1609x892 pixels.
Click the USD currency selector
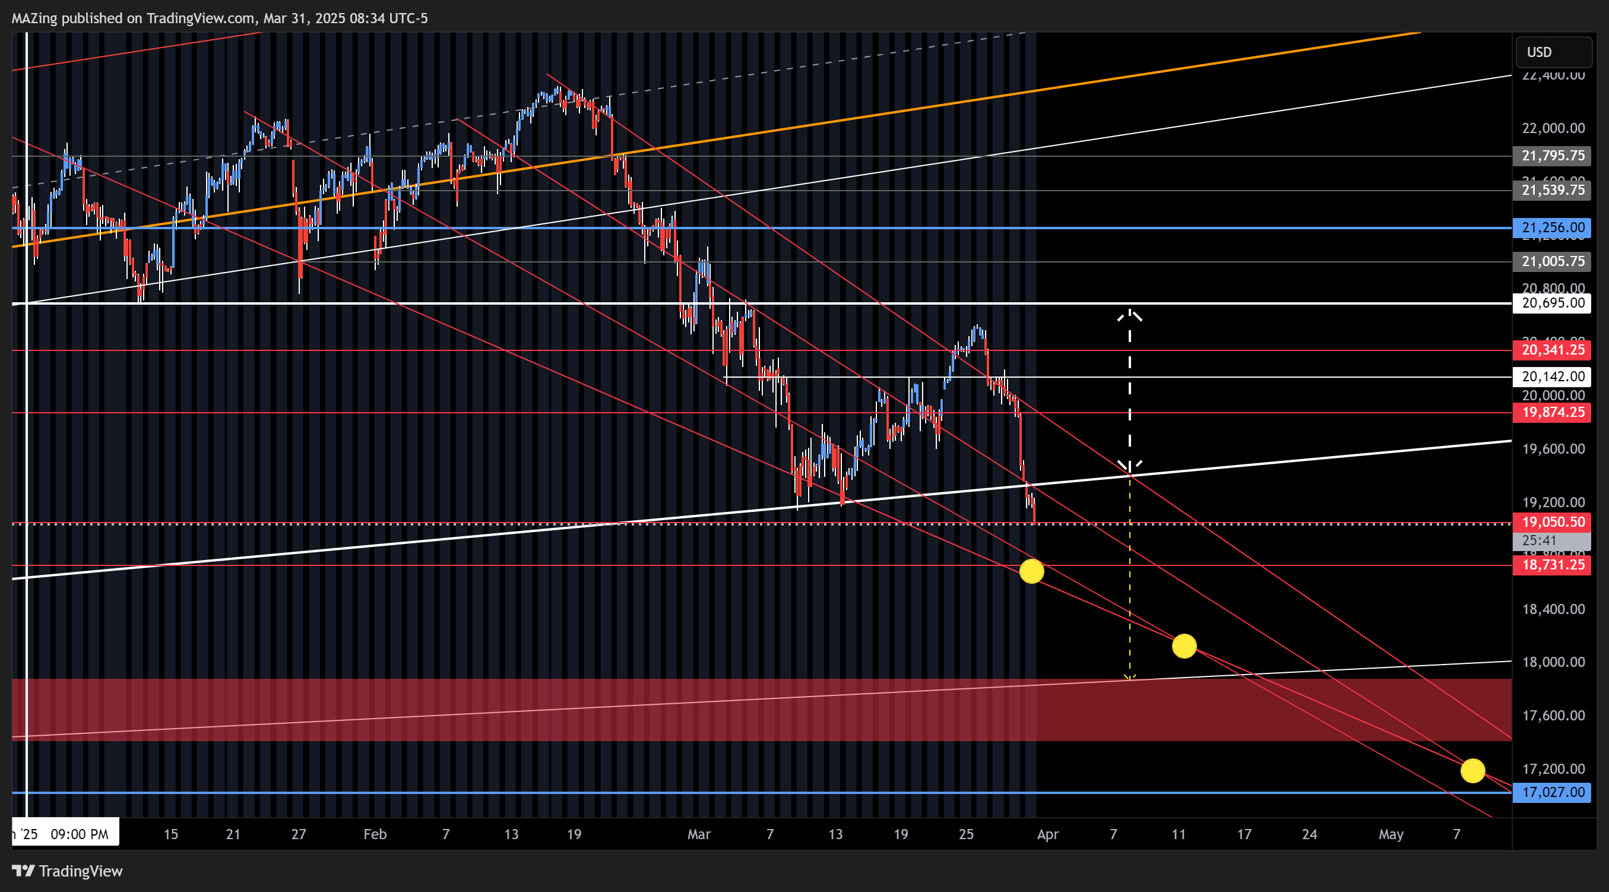coord(1553,52)
